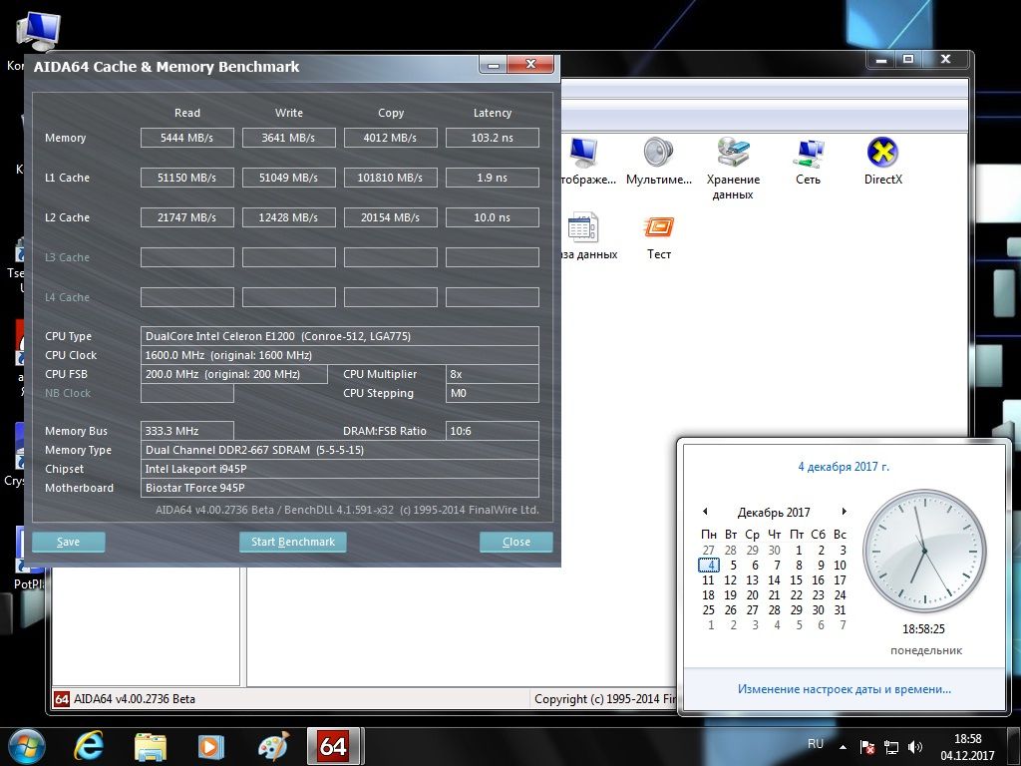The width and height of the screenshot is (1021, 766).
Task: Click the CPU Type field Celeron E1200
Action: click(x=340, y=336)
